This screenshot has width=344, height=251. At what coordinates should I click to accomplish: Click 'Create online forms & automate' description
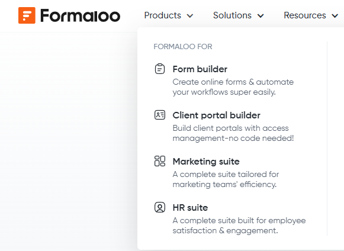click(233, 82)
